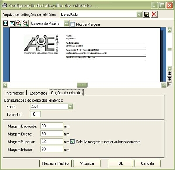Click the Margem Esquerda input field
Image resolution: width=175 pixels, height=170 pixels.
click(52, 126)
